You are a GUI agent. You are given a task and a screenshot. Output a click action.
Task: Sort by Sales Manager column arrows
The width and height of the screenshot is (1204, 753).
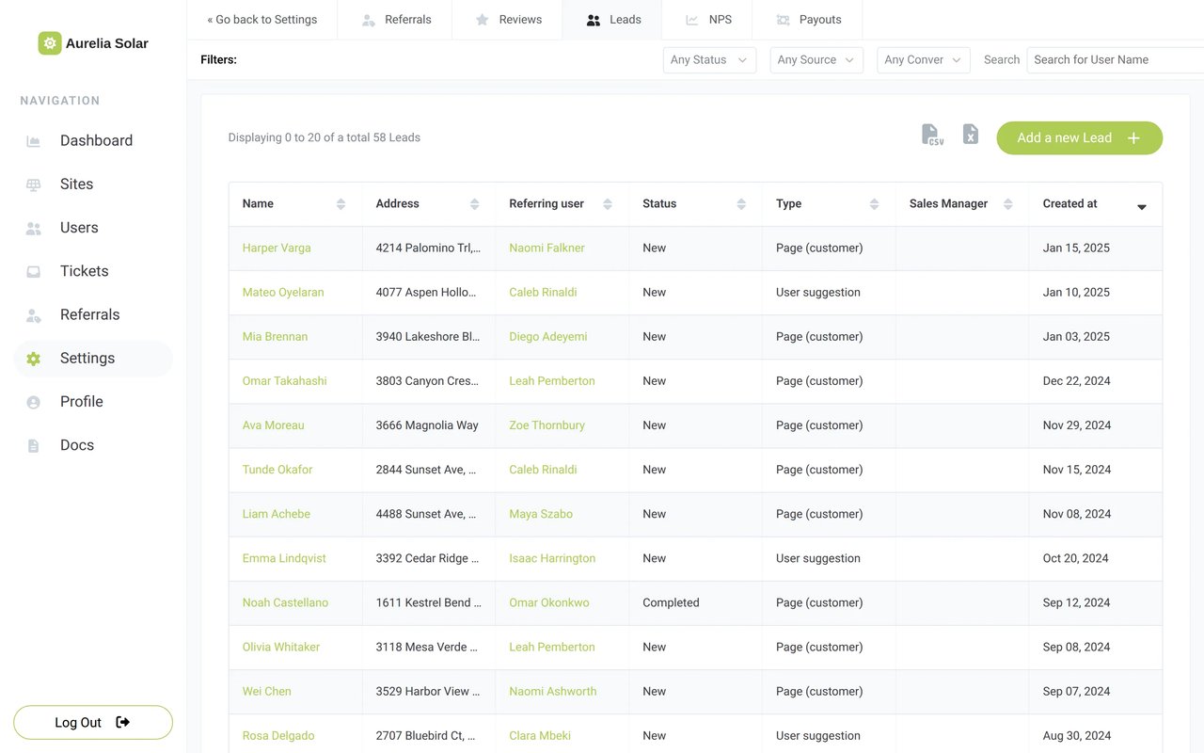pos(1007,204)
